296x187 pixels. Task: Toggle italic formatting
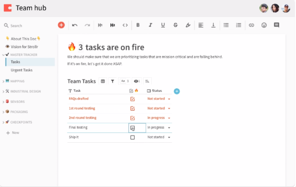point(150,25)
